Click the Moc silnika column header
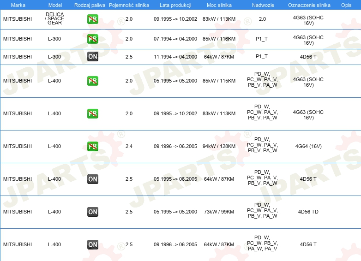The image size is (361, 261). pyautogui.click(x=219, y=5)
